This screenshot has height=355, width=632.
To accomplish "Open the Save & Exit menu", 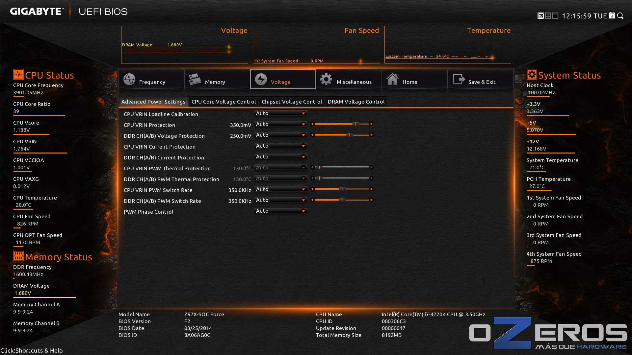I will [481, 79].
